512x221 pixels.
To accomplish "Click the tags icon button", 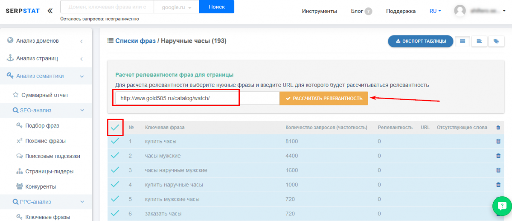I will 496,41.
